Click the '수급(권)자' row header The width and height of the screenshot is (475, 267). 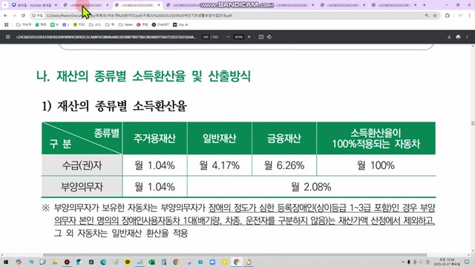[82, 165]
